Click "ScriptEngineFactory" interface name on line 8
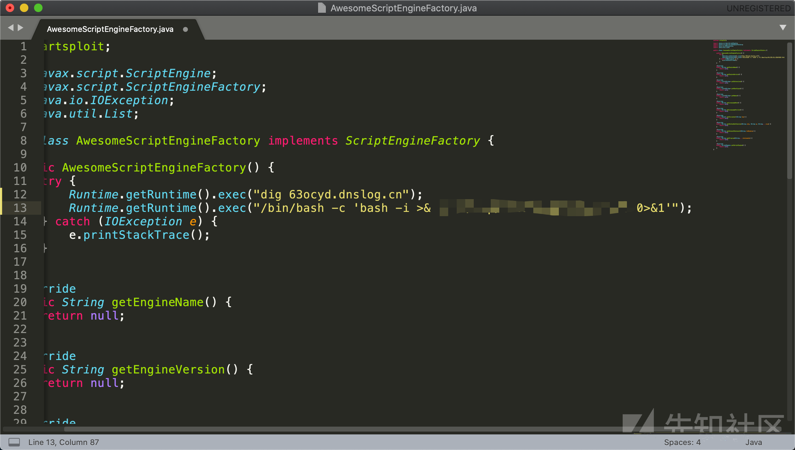Viewport: 795px width, 450px height. 413,141
